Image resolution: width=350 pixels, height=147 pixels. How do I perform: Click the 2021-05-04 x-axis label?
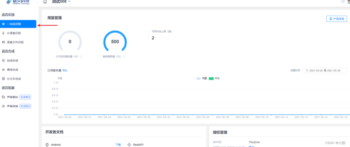202,117
